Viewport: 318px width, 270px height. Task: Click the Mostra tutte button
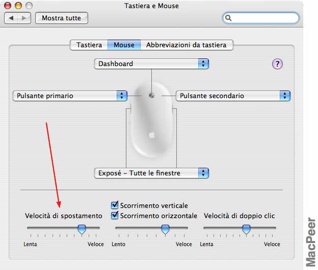point(62,18)
